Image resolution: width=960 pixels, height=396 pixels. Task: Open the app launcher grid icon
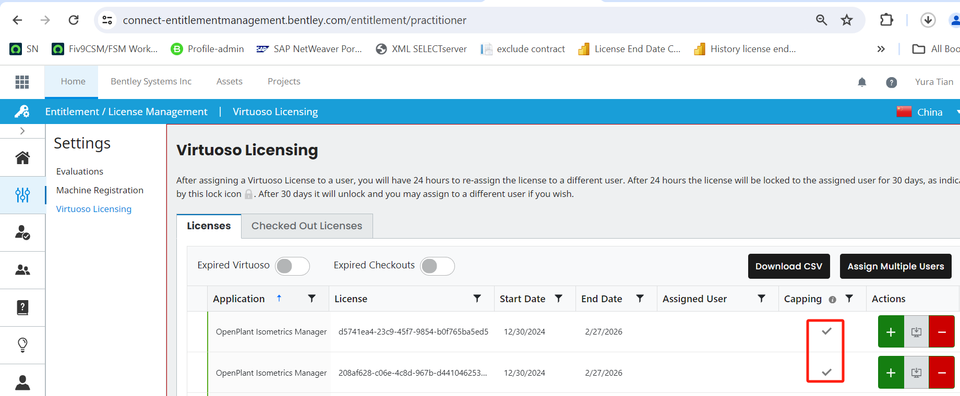(22, 82)
